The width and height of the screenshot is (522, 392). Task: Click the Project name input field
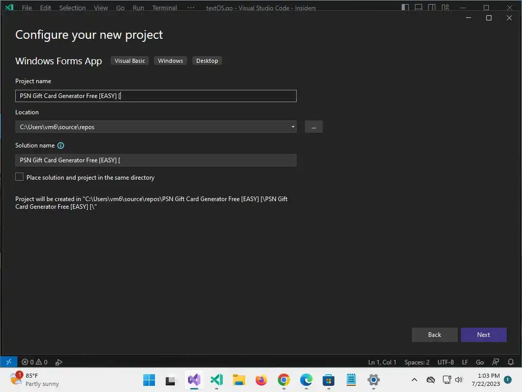point(156,96)
